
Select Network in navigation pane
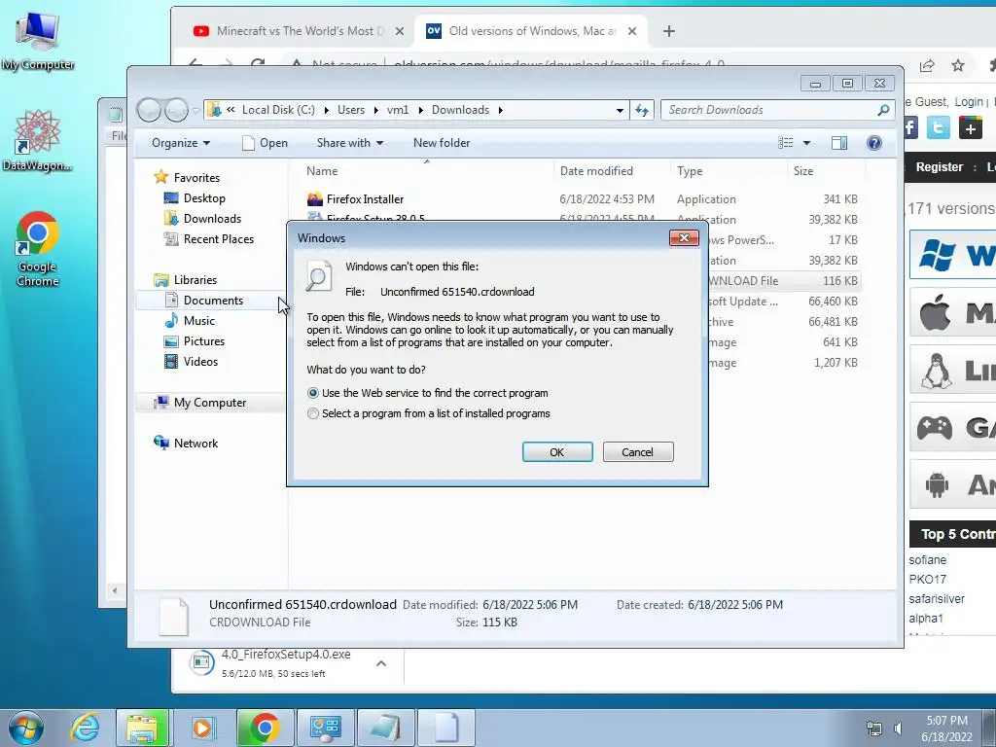tap(186, 444)
